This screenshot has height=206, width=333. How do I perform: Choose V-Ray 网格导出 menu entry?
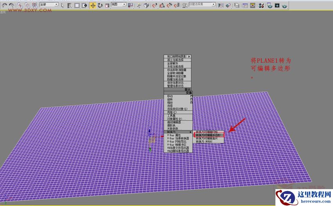[178, 142]
